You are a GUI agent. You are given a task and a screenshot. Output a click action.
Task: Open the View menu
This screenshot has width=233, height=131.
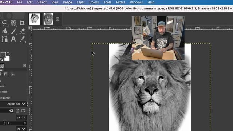coord(55,3)
